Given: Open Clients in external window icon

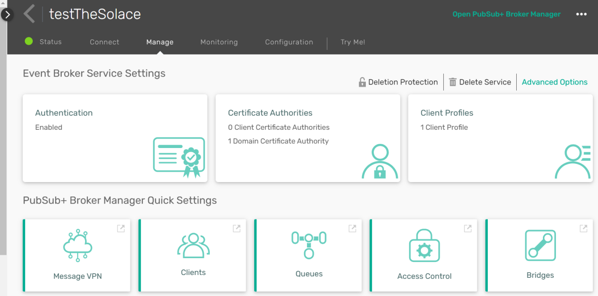Looking at the screenshot, I should coord(236,228).
